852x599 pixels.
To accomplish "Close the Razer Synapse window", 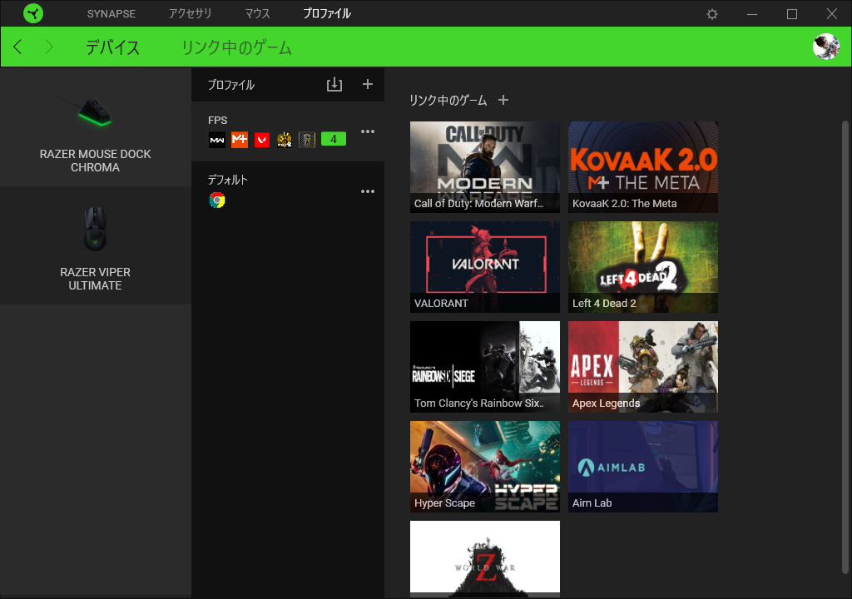I will [x=831, y=13].
